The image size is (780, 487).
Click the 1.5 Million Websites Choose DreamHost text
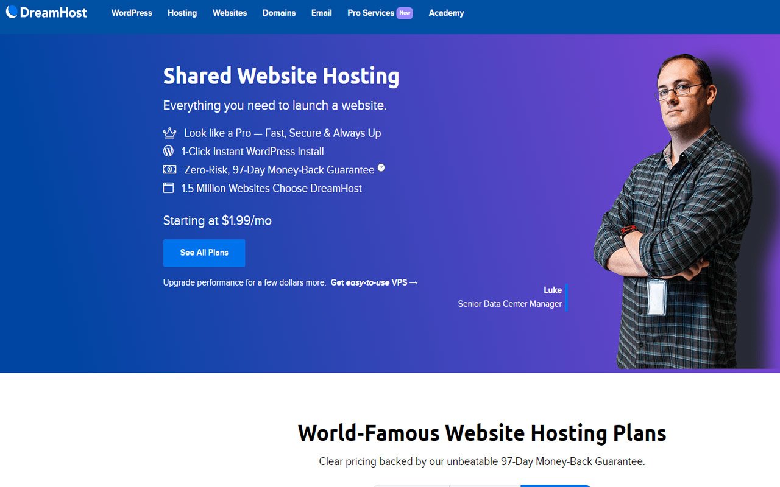[x=272, y=189]
